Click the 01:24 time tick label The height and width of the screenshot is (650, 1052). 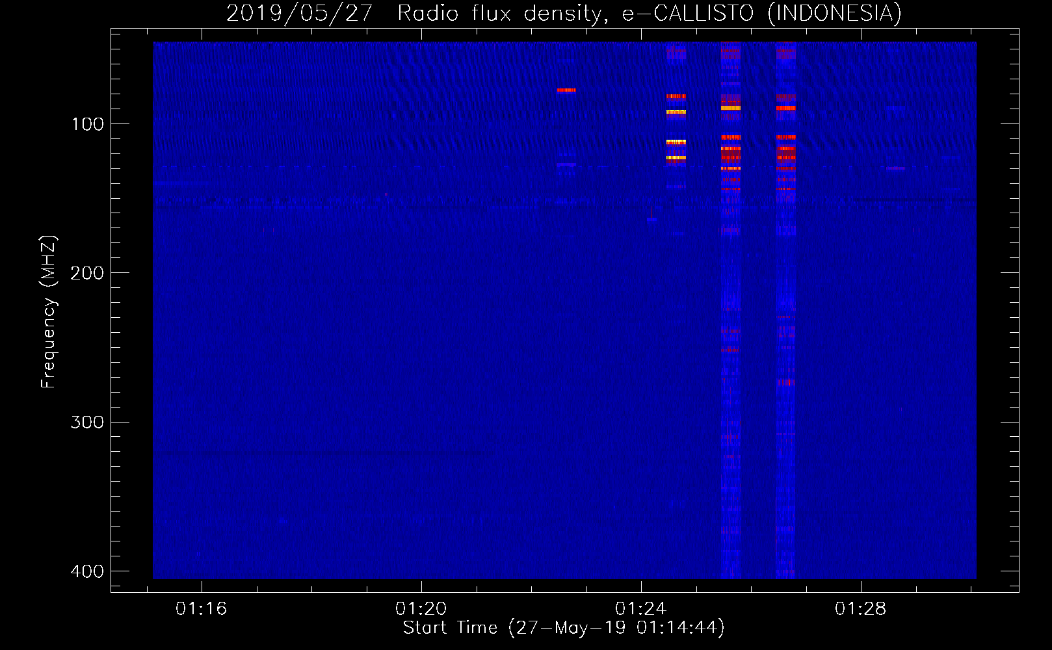tap(640, 609)
